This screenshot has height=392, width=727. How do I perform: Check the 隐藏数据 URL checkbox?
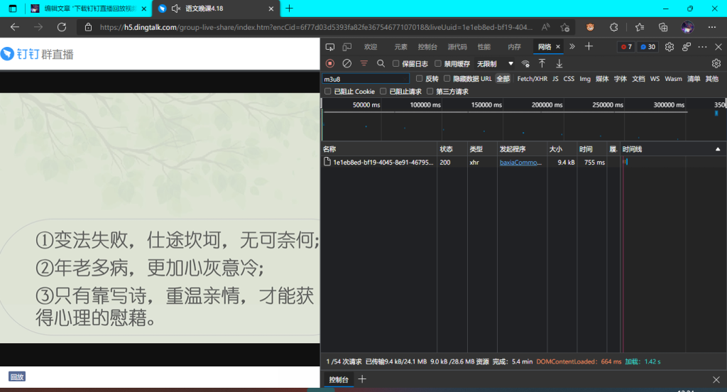pos(447,79)
